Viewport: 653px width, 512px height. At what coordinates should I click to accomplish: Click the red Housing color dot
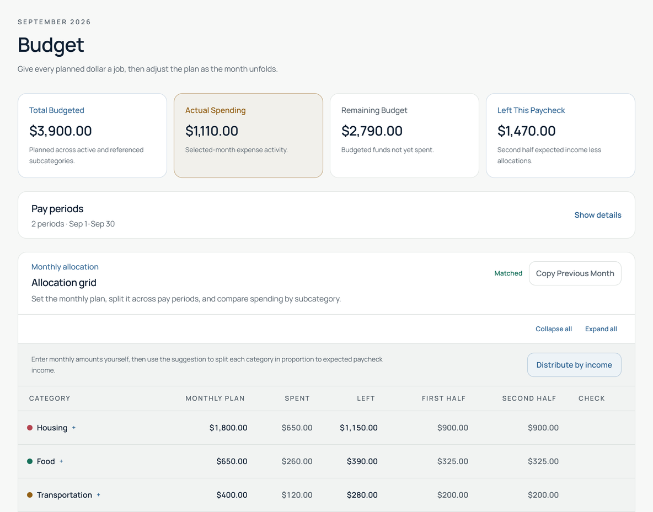(x=30, y=428)
